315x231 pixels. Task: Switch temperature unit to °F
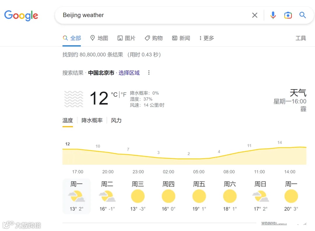tap(124, 95)
